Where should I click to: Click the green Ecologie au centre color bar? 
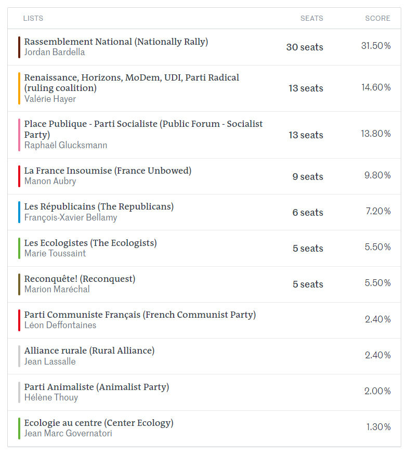[19, 428]
